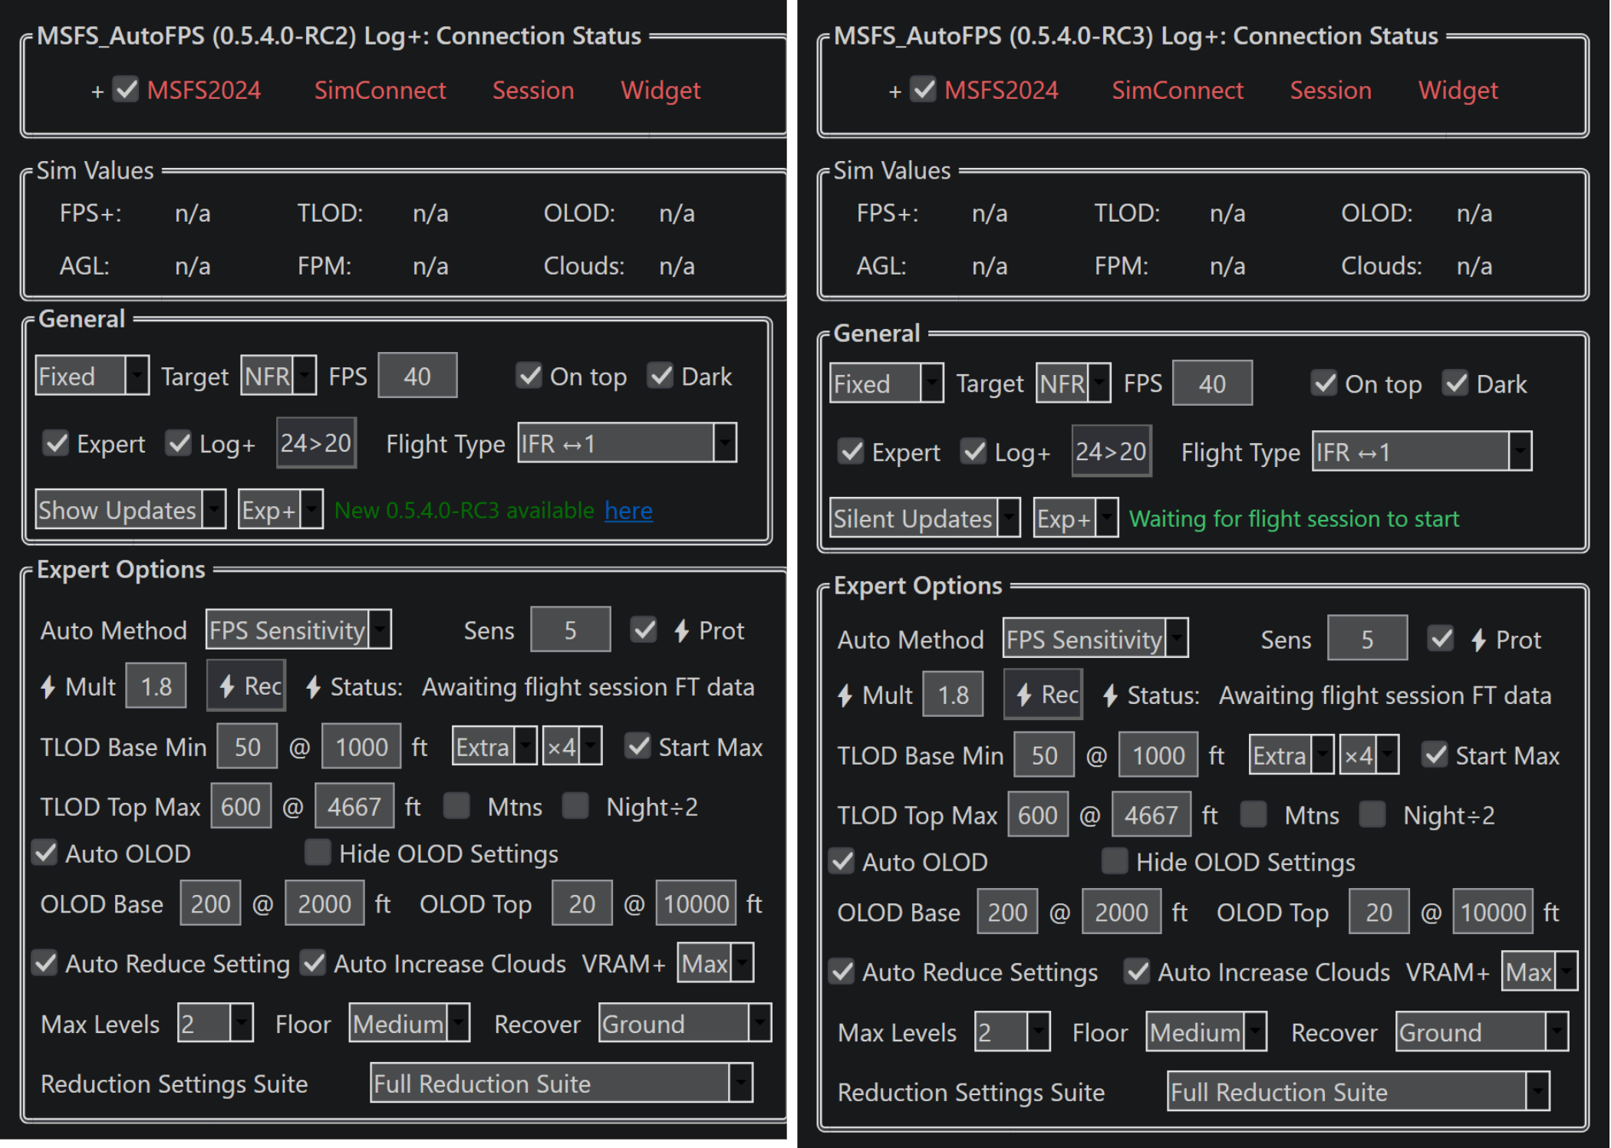Click 'Awaiting flight session FT data' in RC3 window
This screenshot has width=1611, height=1148.
click(1385, 696)
